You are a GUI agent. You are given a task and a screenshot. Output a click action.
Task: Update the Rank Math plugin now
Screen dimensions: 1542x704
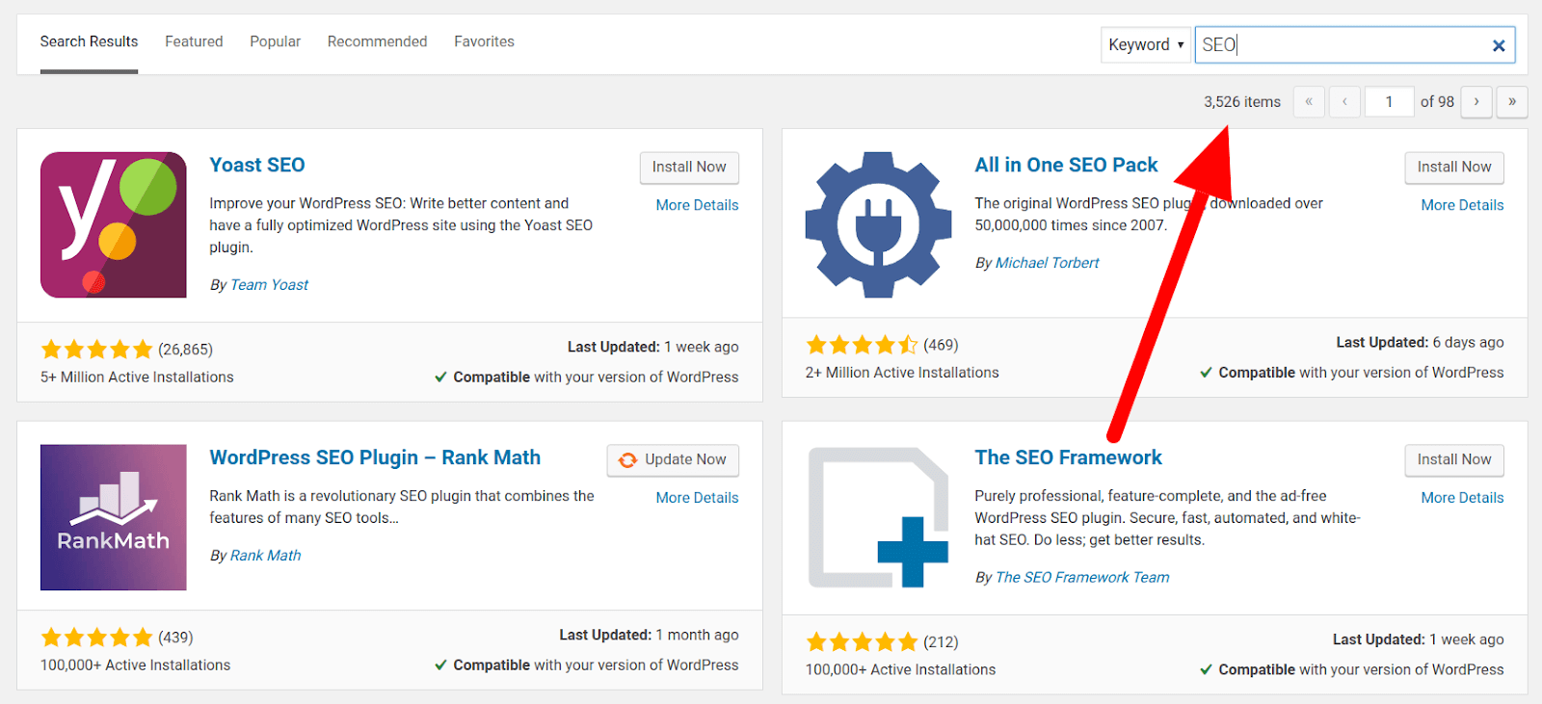[673, 460]
